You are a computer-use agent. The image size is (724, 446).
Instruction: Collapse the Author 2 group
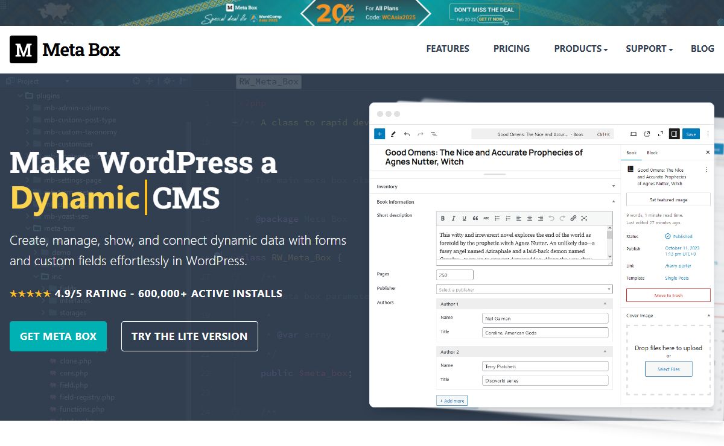pos(605,351)
